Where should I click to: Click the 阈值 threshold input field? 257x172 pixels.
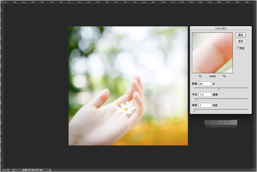[205, 105]
